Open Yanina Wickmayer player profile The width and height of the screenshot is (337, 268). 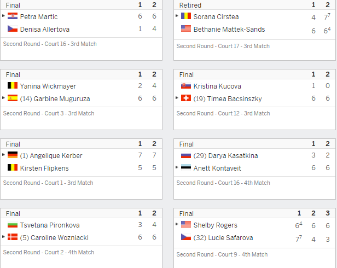tap(48, 86)
